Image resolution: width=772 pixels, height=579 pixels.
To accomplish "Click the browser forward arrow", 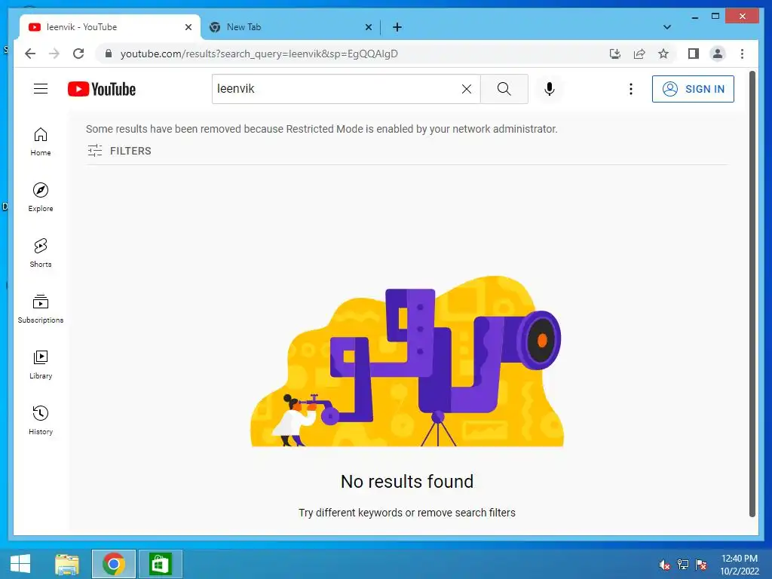I will [x=54, y=54].
